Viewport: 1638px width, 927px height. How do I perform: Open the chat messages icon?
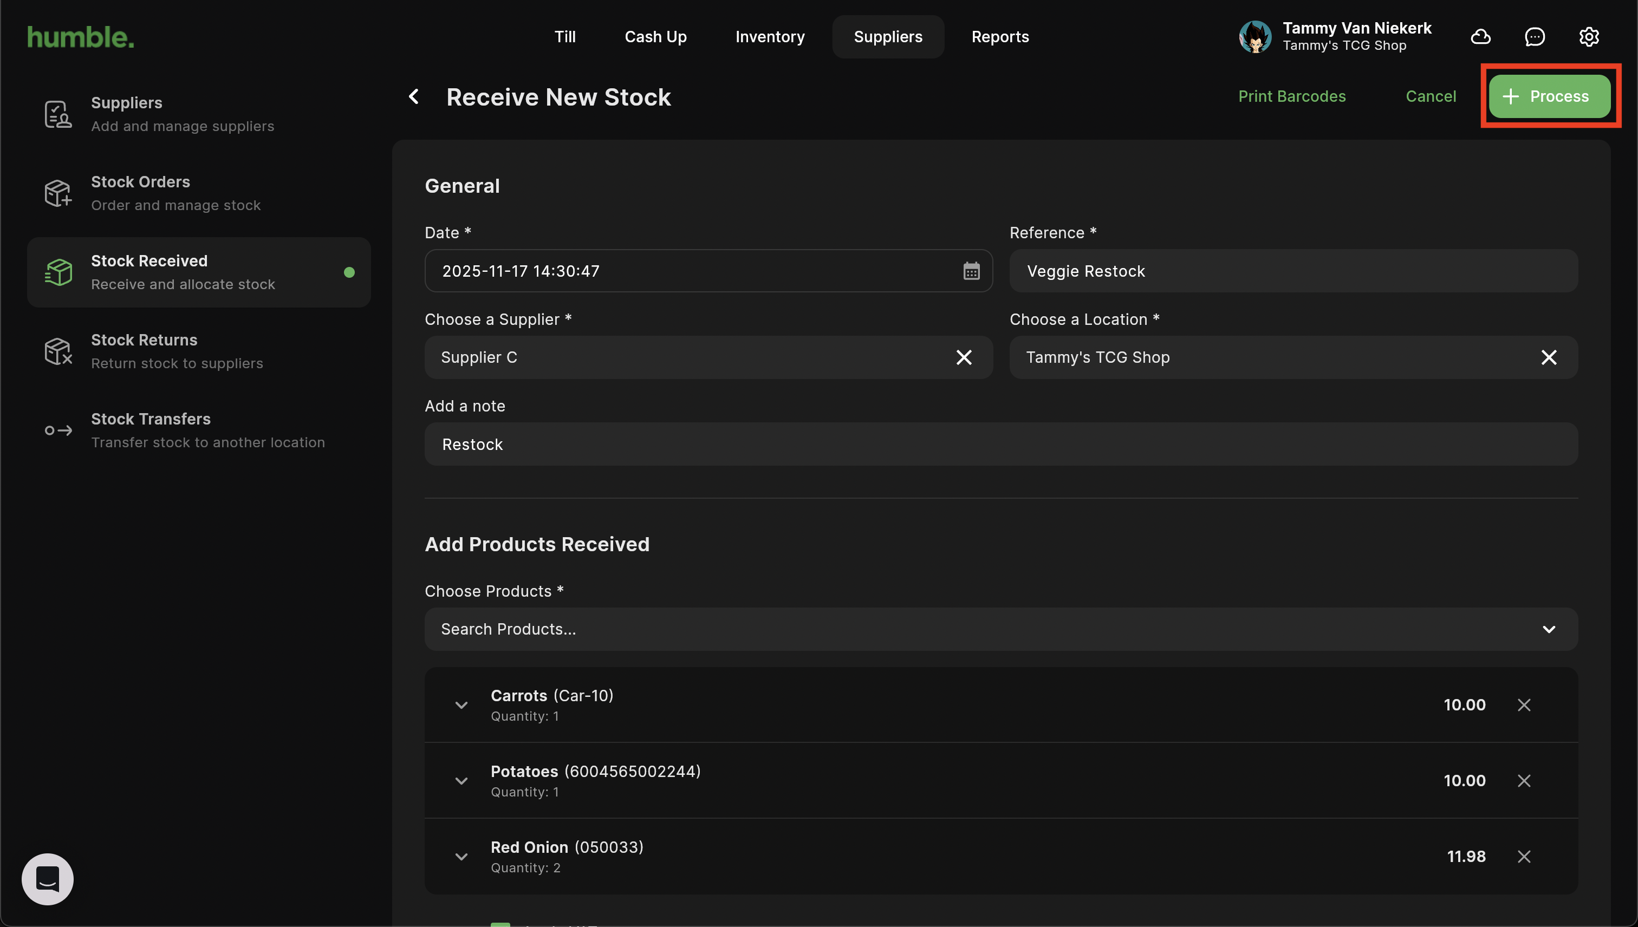point(1534,37)
